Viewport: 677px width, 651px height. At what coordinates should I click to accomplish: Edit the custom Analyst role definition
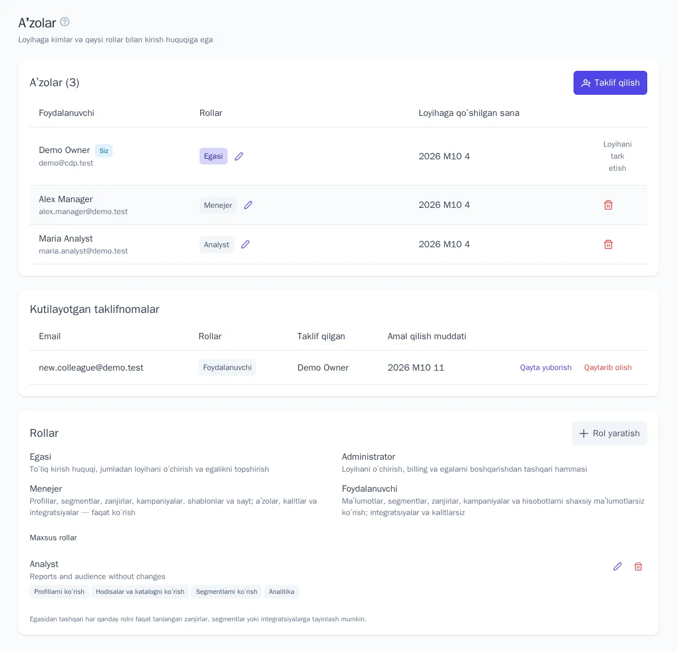pyautogui.click(x=618, y=566)
